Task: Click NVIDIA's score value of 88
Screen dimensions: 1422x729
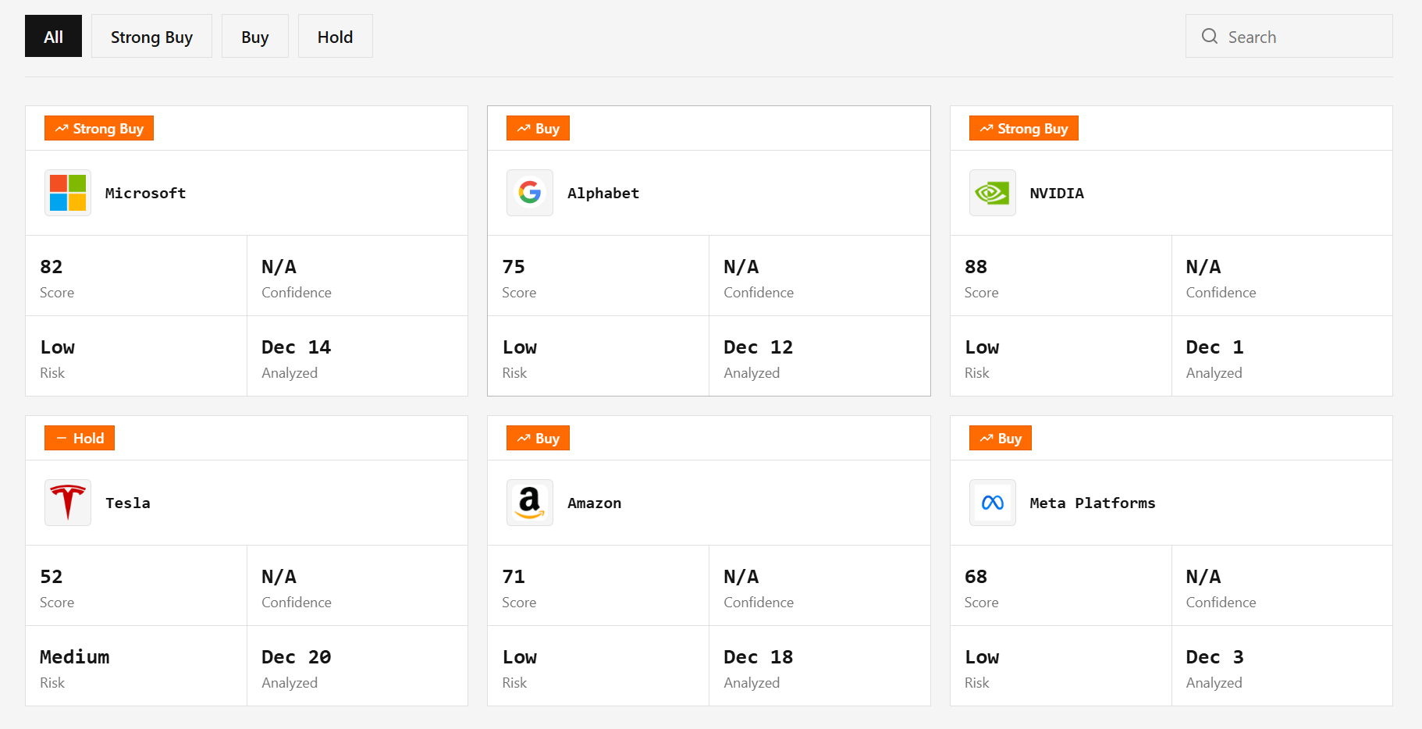Action: pos(976,266)
